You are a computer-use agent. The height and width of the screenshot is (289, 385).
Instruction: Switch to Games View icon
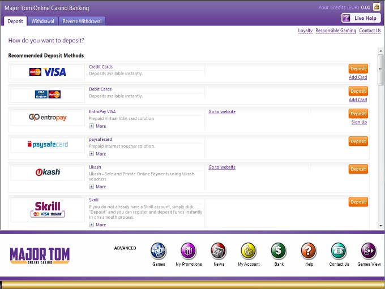[369, 251]
